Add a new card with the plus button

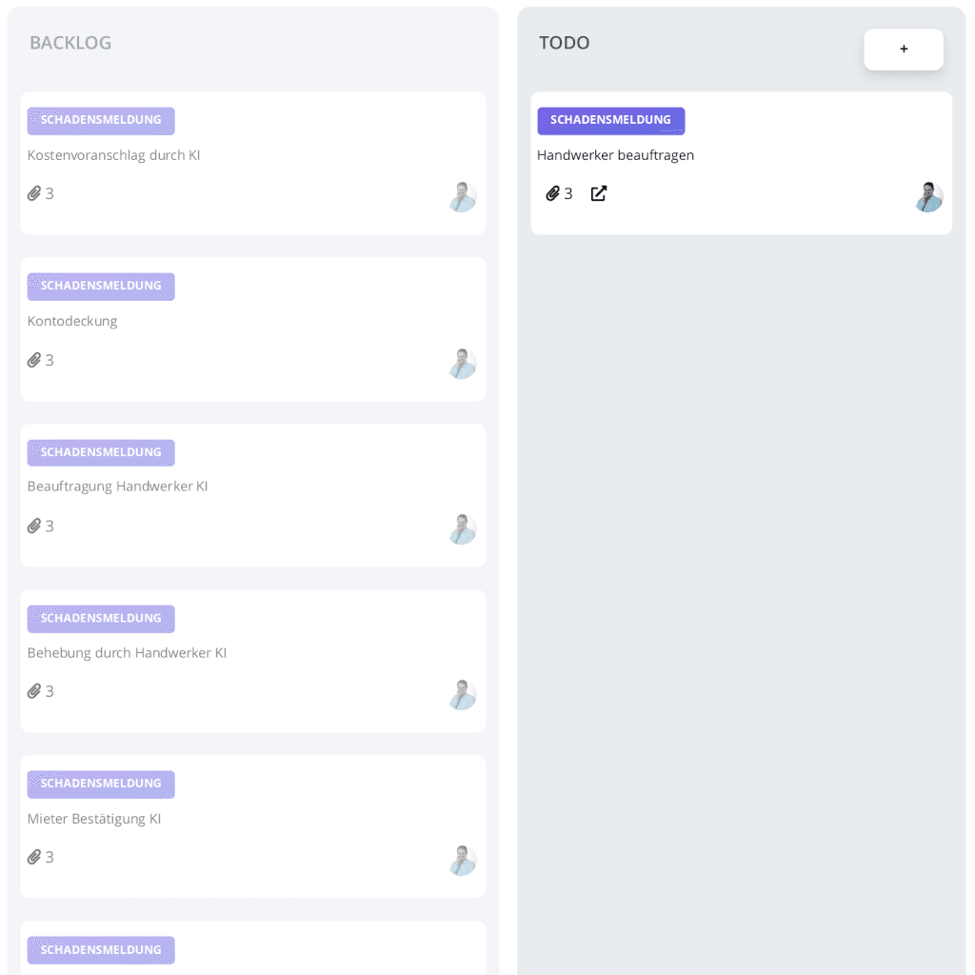coord(903,49)
